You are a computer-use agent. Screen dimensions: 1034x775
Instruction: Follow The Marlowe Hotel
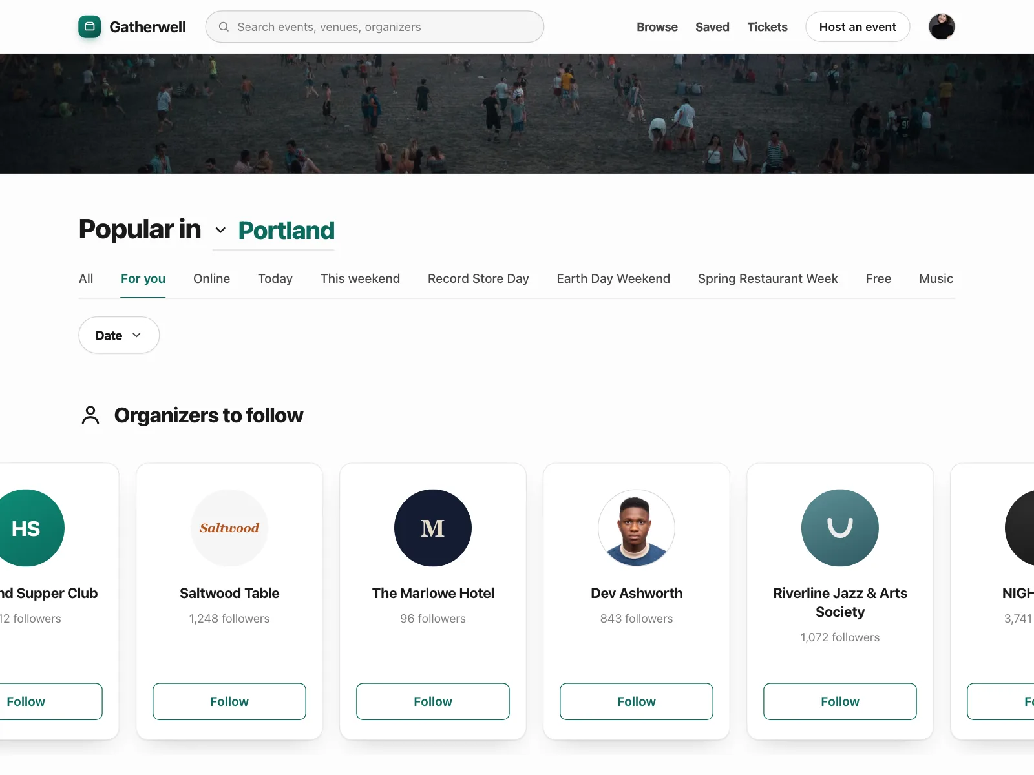pos(433,701)
